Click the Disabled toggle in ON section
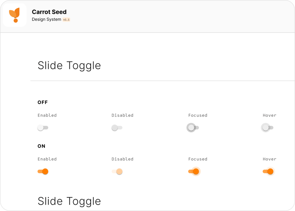Screen dimensions: 295x211 pos(117,171)
